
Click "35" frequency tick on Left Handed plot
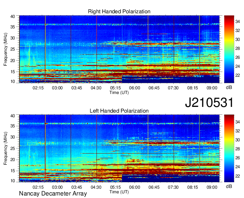click(x=13, y=126)
